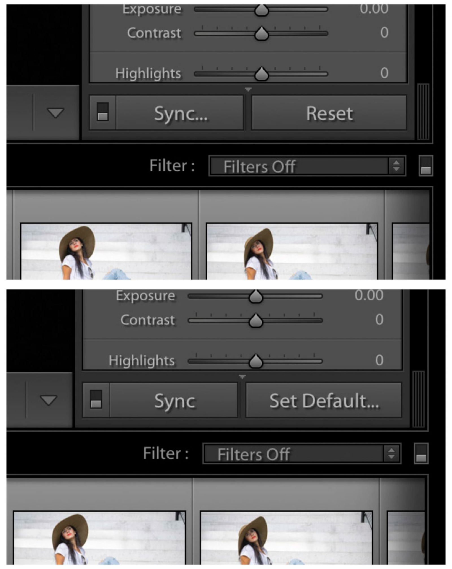Click the Sync button beside Set Default
This screenshot has width=452, height=569.
pyautogui.click(x=174, y=400)
